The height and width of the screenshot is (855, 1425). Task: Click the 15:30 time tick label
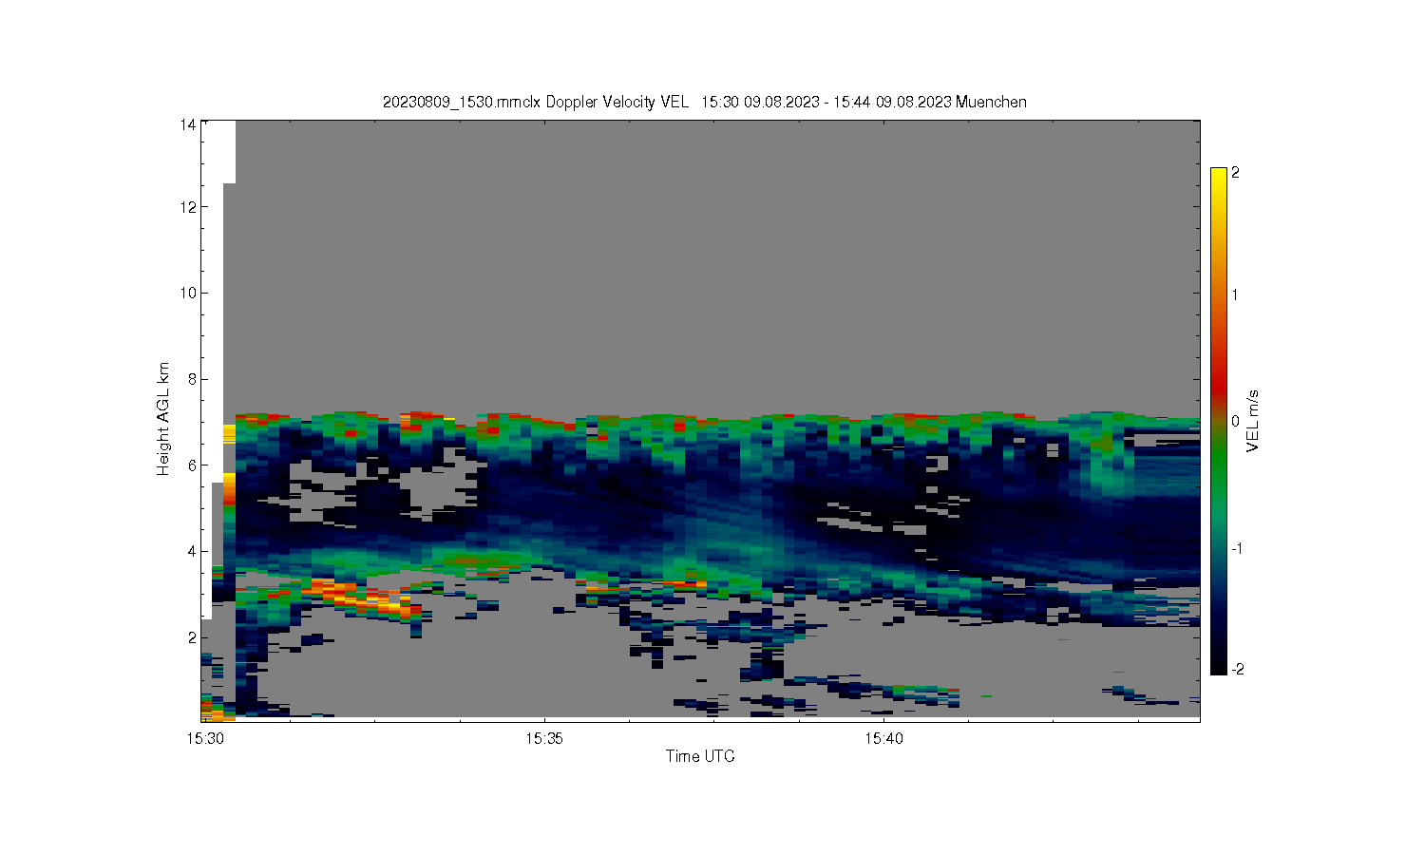[x=204, y=738]
